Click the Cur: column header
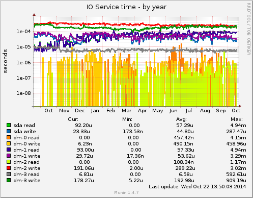 [x=73, y=119]
